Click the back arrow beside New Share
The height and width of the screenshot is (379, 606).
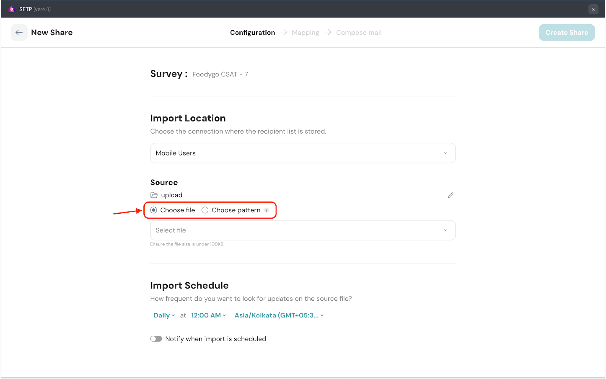[x=19, y=33]
